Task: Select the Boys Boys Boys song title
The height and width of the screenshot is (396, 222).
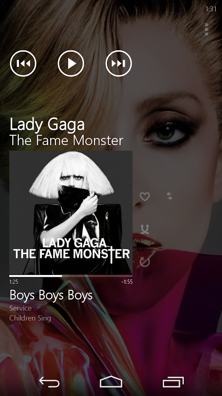Action: 51,296
